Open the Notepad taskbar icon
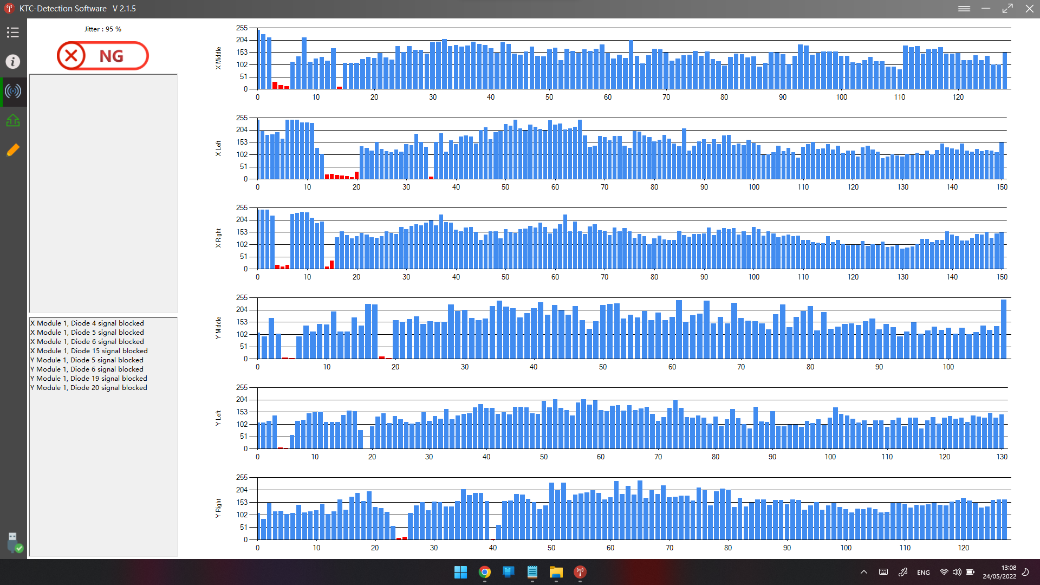The width and height of the screenshot is (1040, 585). pyautogui.click(x=532, y=572)
